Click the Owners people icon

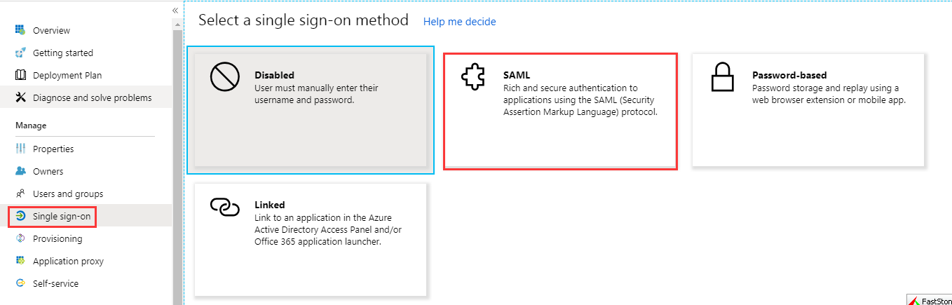click(20, 171)
